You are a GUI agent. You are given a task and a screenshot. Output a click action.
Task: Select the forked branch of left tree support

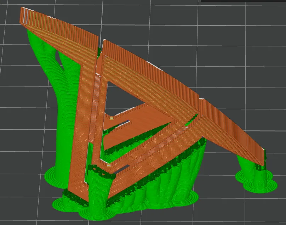click(x=58, y=53)
